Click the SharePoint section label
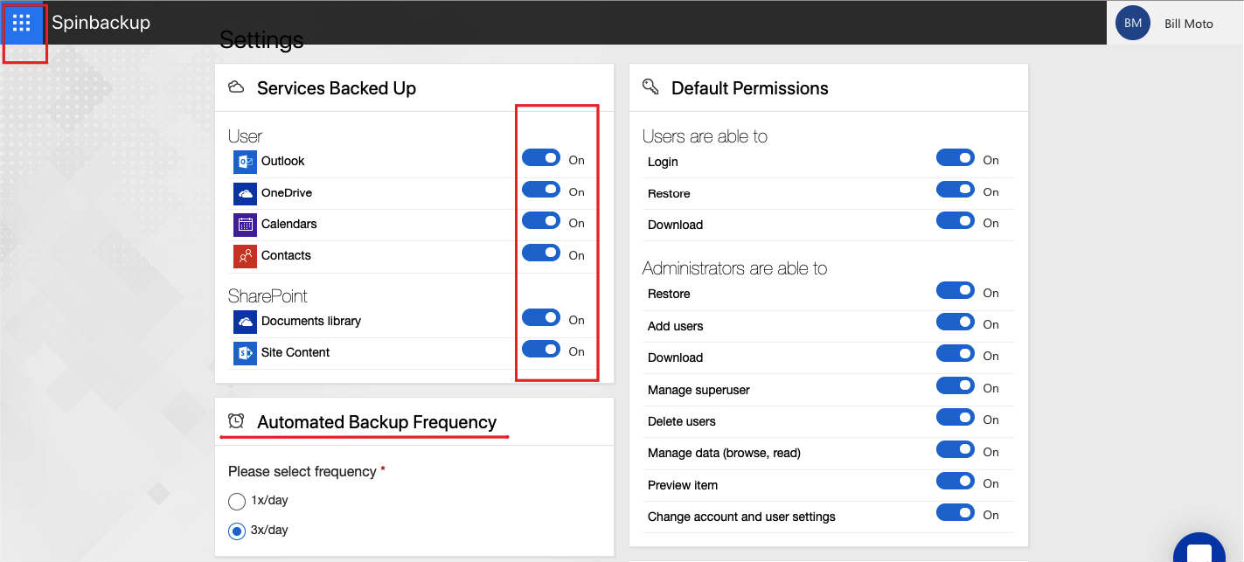 268,296
